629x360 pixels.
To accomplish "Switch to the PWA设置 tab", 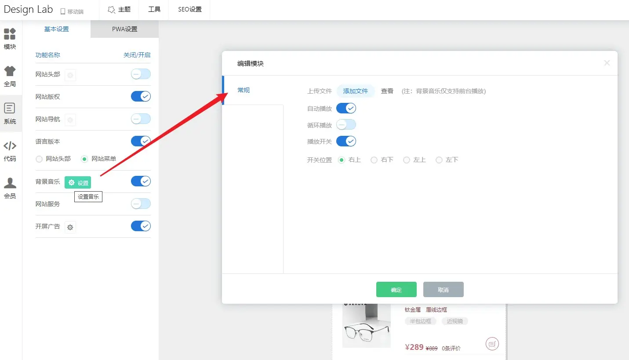I will click(x=124, y=29).
